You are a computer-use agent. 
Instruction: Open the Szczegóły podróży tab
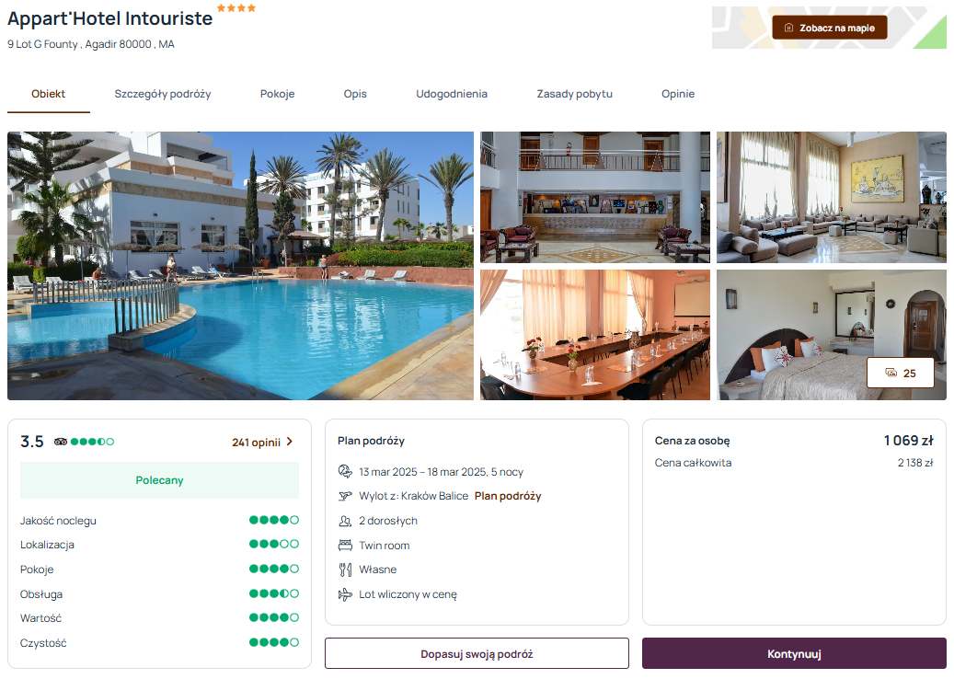tap(163, 94)
